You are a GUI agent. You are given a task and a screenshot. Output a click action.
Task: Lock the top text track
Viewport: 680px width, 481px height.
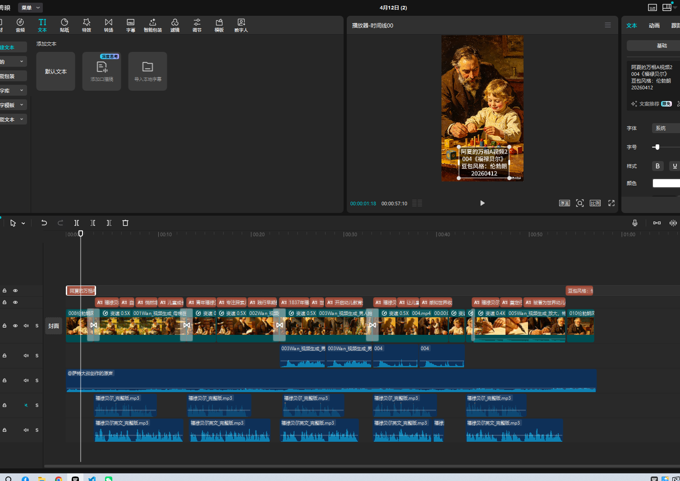pos(5,291)
